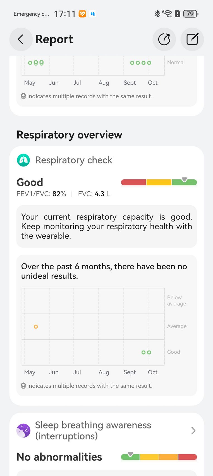Tap the purple sleep breathing icon
213x476 pixels.
(x=23, y=430)
